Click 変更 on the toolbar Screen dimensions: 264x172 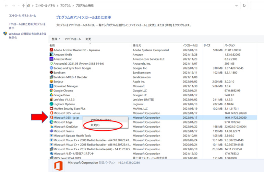tap(88, 39)
